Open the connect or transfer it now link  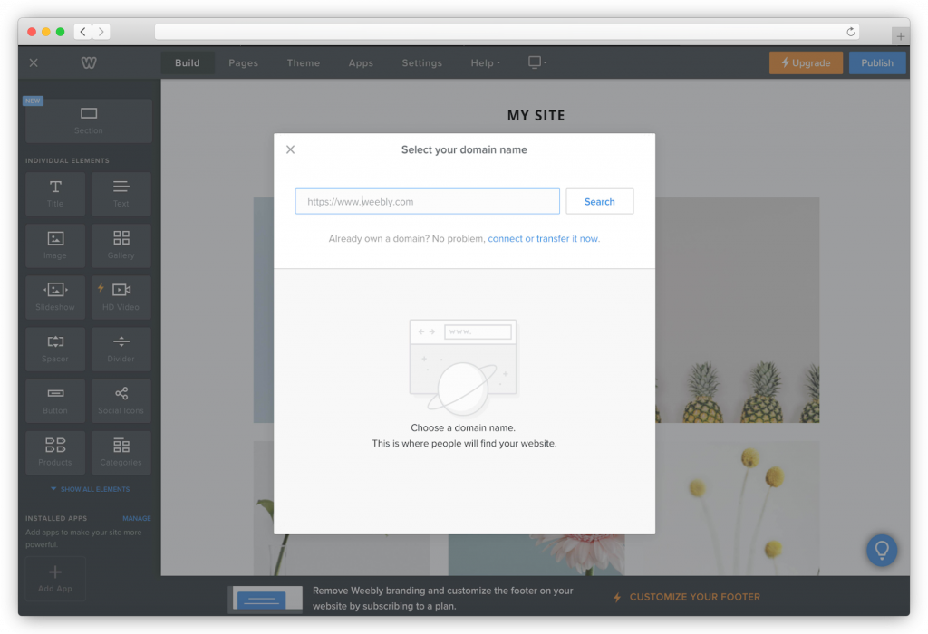coord(544,239)
